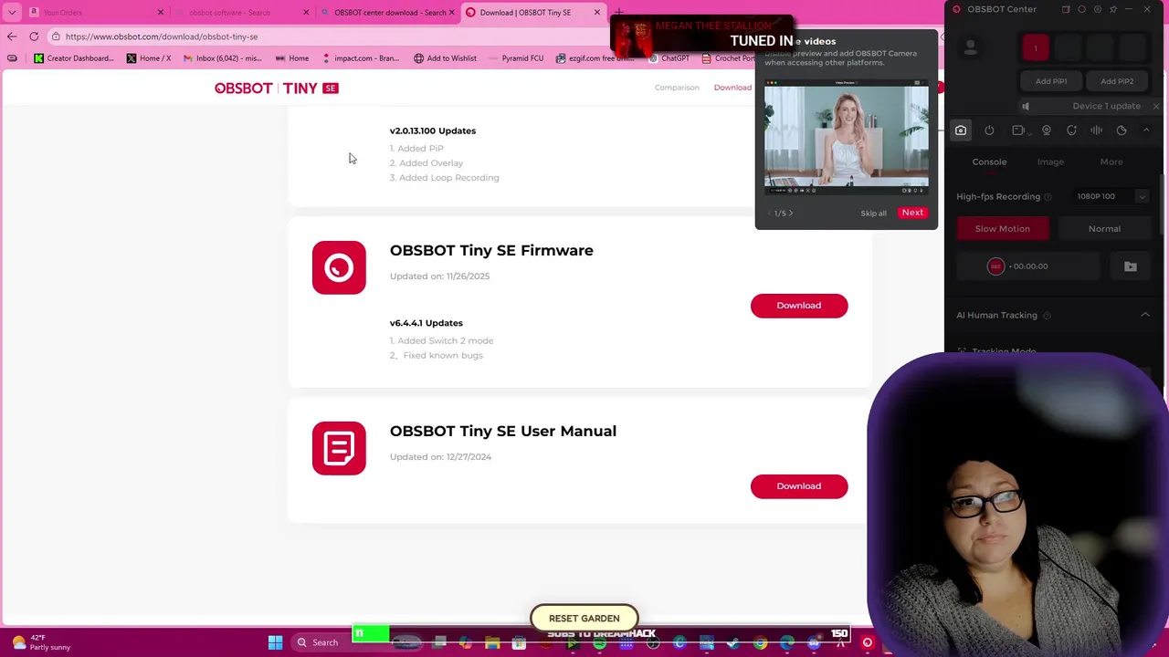Open the Download link in page header

(x=732, y=88)
